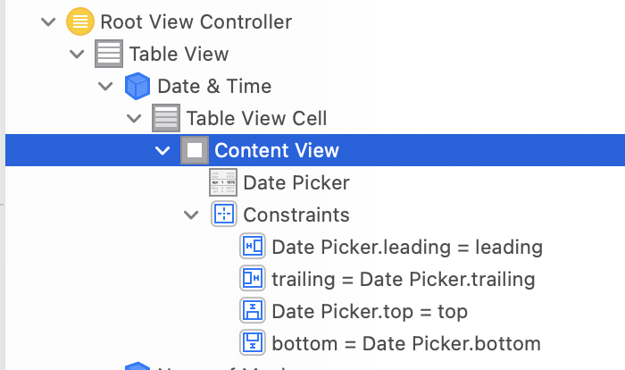Collapse the Constraints group
Image resolution: width=625 pixels, height=370 pixels.
[x=191, y=215]
